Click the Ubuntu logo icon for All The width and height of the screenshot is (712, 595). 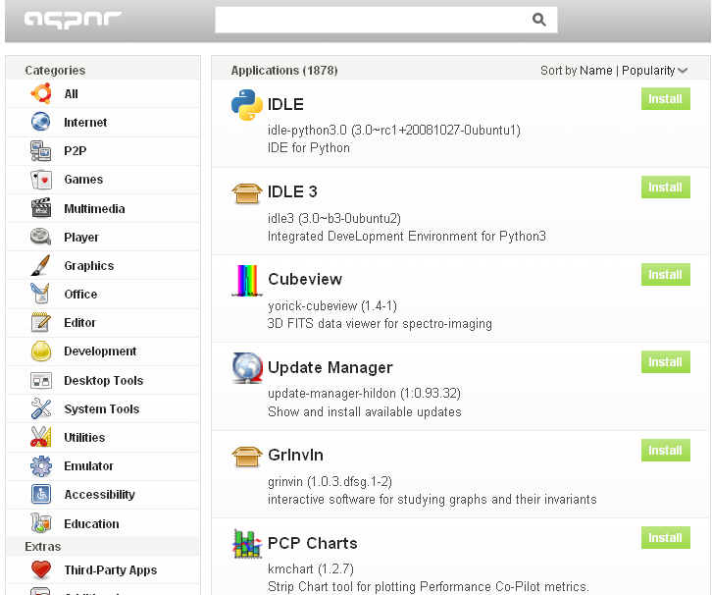[x=41, y=93]
